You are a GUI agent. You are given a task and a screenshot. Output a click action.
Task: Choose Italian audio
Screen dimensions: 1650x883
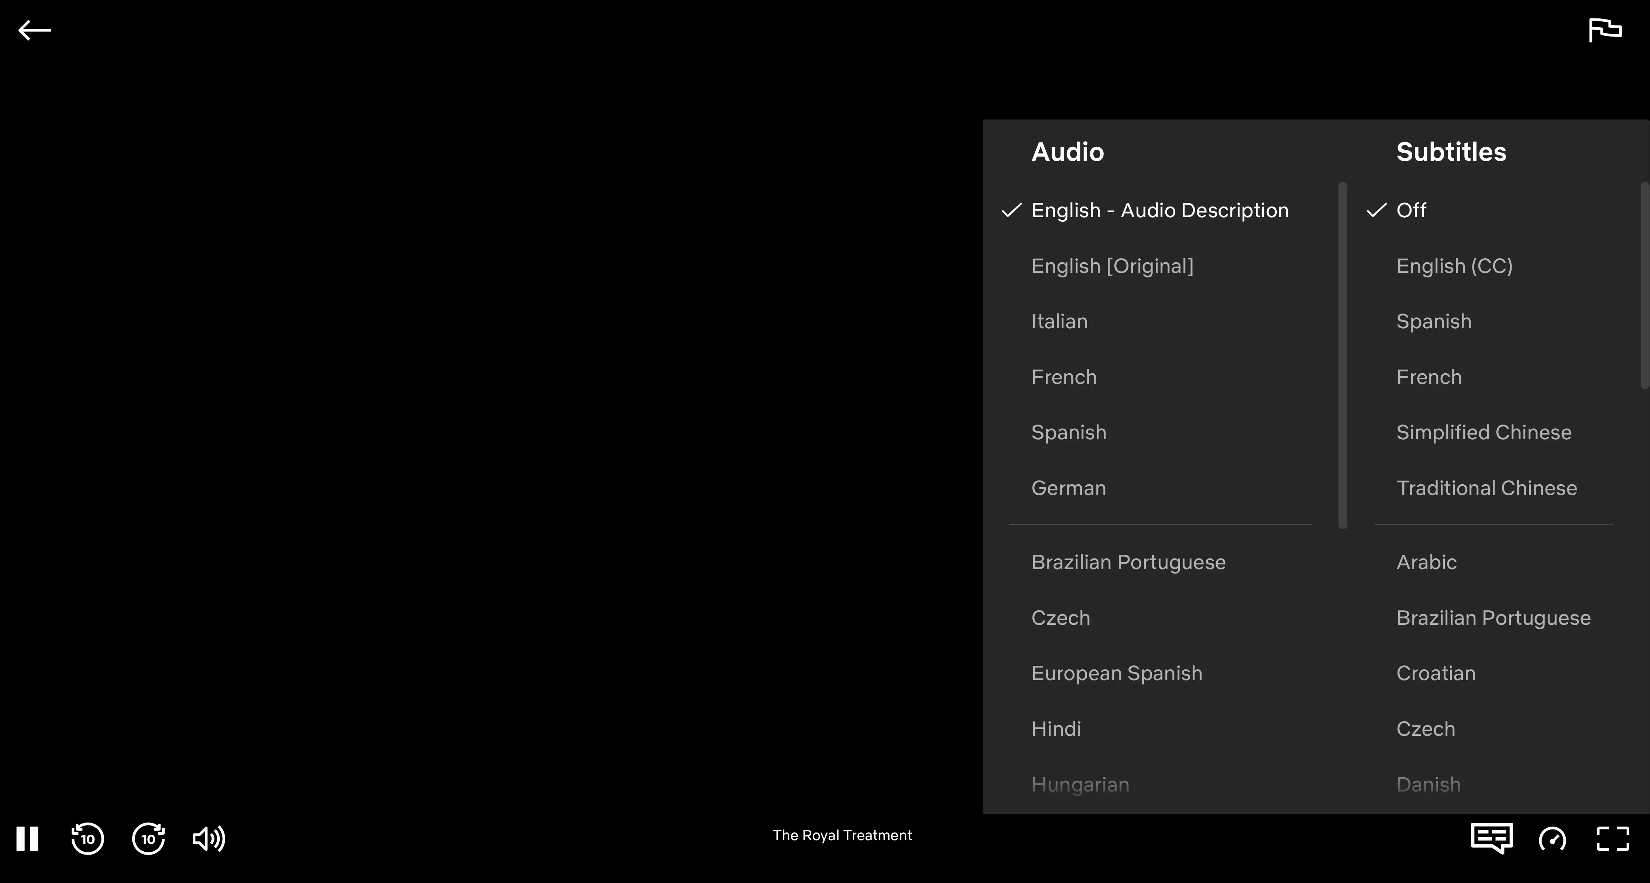click(x=1059, y=321)
